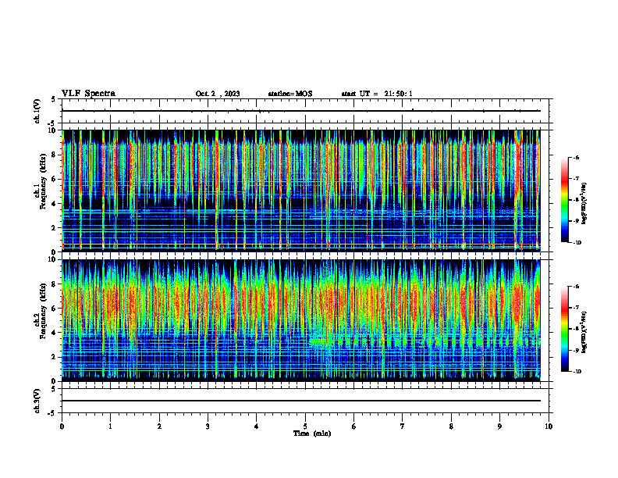Click the upper color scale bar for ch.1

coord(564,200)
